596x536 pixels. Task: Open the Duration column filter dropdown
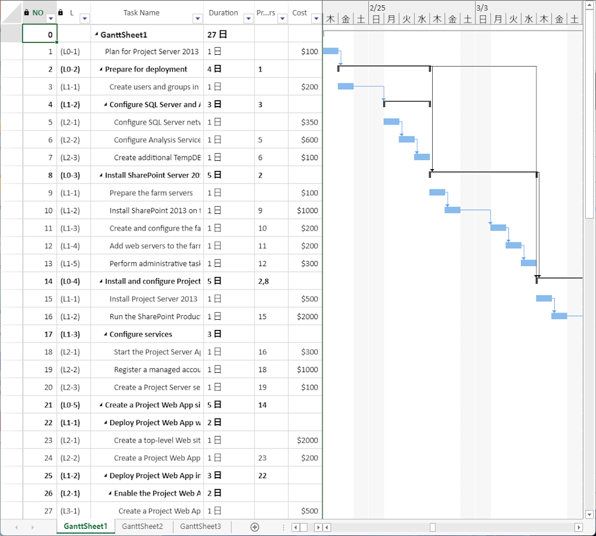point(249,18)
